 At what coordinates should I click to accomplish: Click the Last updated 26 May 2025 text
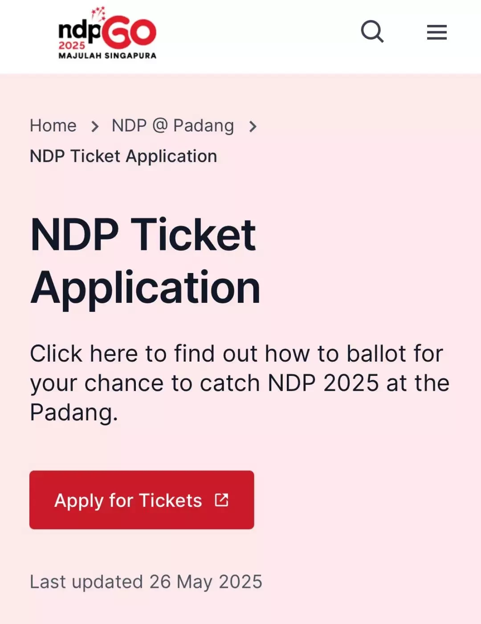(146, 582)
